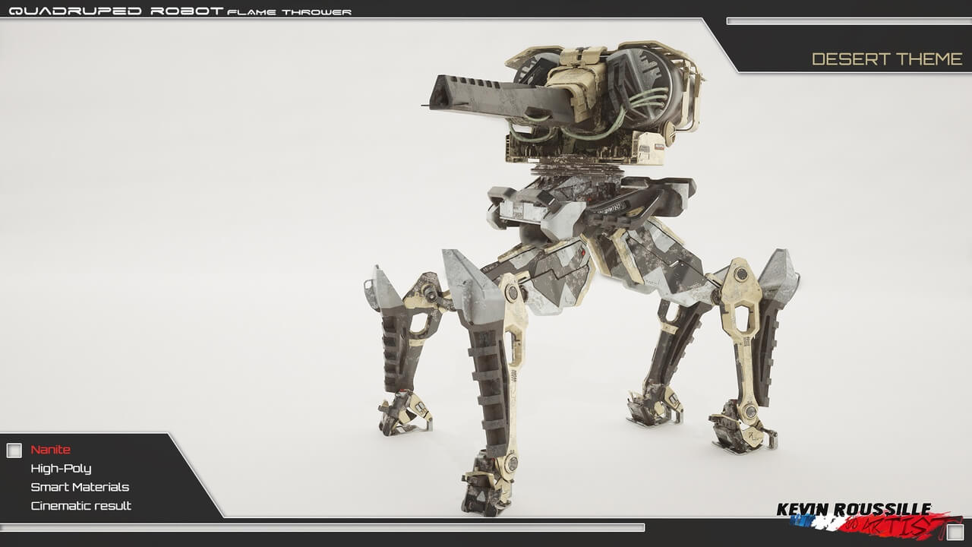Choose the Smart Materials entry
The width and height of the screenshot is (972, 547).
80,487
